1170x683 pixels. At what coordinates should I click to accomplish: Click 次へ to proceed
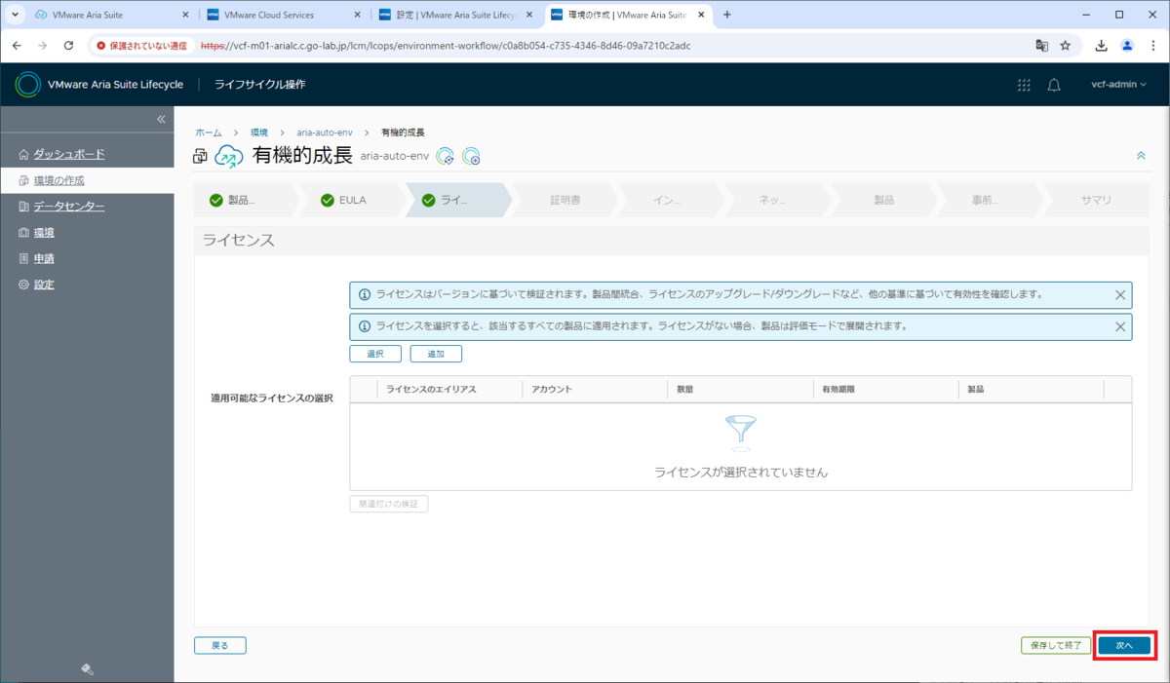1124,645
